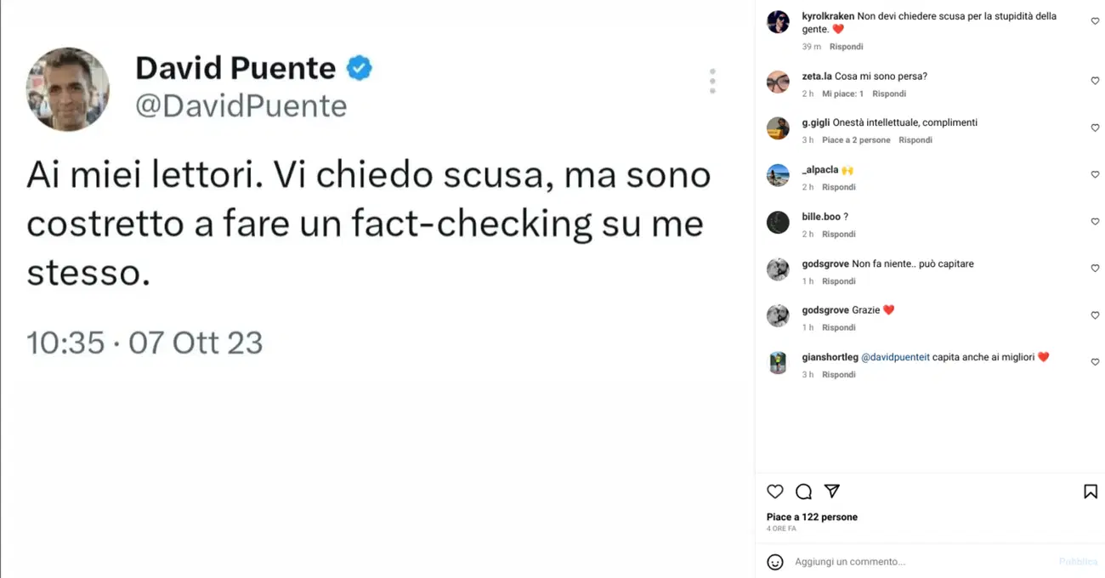The image size is (1105, 578).
Task: Click the Pubblica post button
Action: (1078, 562)
